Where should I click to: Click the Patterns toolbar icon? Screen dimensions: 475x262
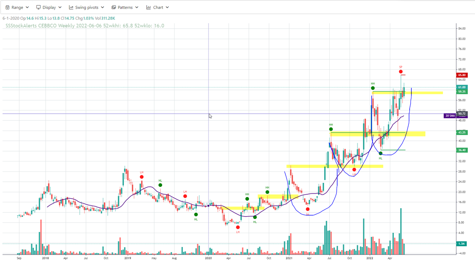[114, 8]
